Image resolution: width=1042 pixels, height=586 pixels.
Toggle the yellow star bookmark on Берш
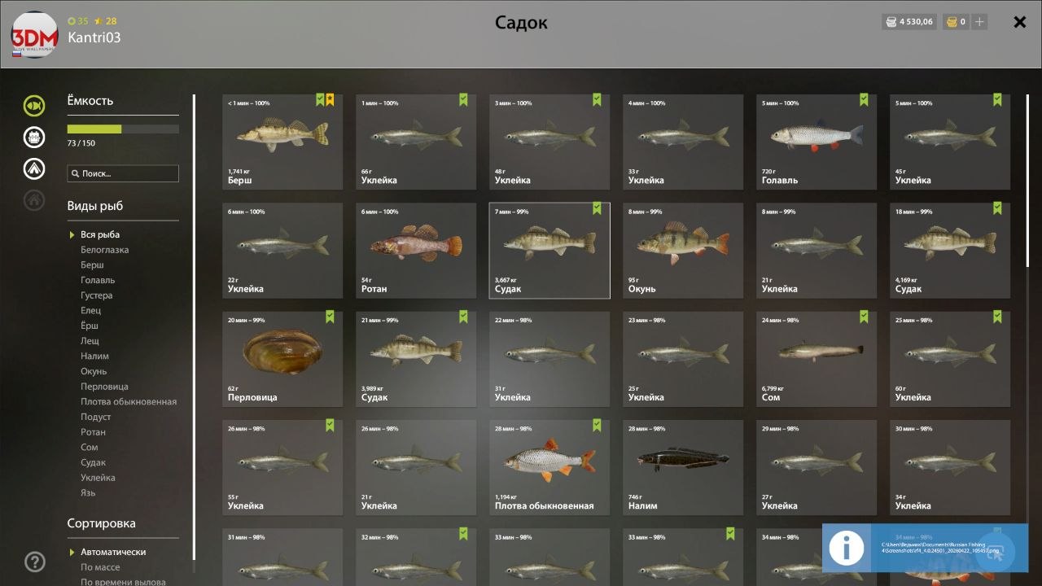330,99
